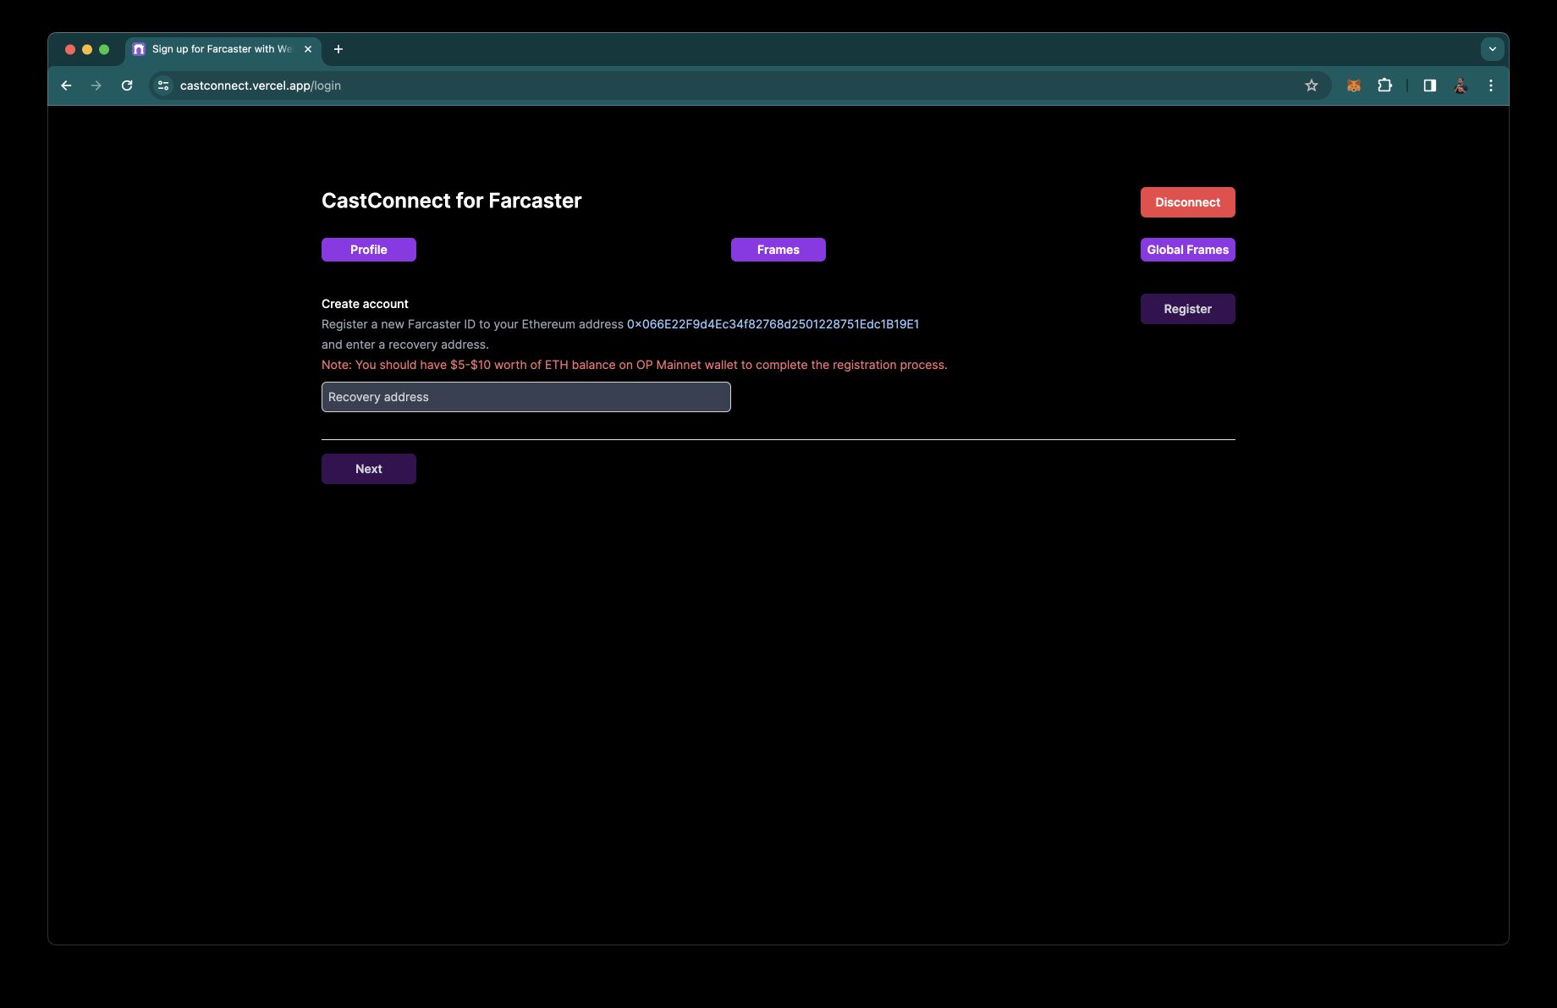Reload the page with refresh icon

coord(127,85)
